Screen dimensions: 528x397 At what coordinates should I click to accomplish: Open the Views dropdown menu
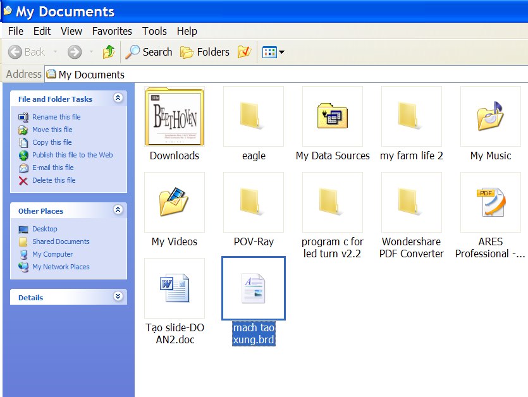(x=273, y=52)
